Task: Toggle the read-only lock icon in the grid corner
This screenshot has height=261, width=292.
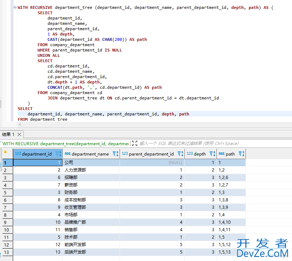Action: (x=5, y=152)
